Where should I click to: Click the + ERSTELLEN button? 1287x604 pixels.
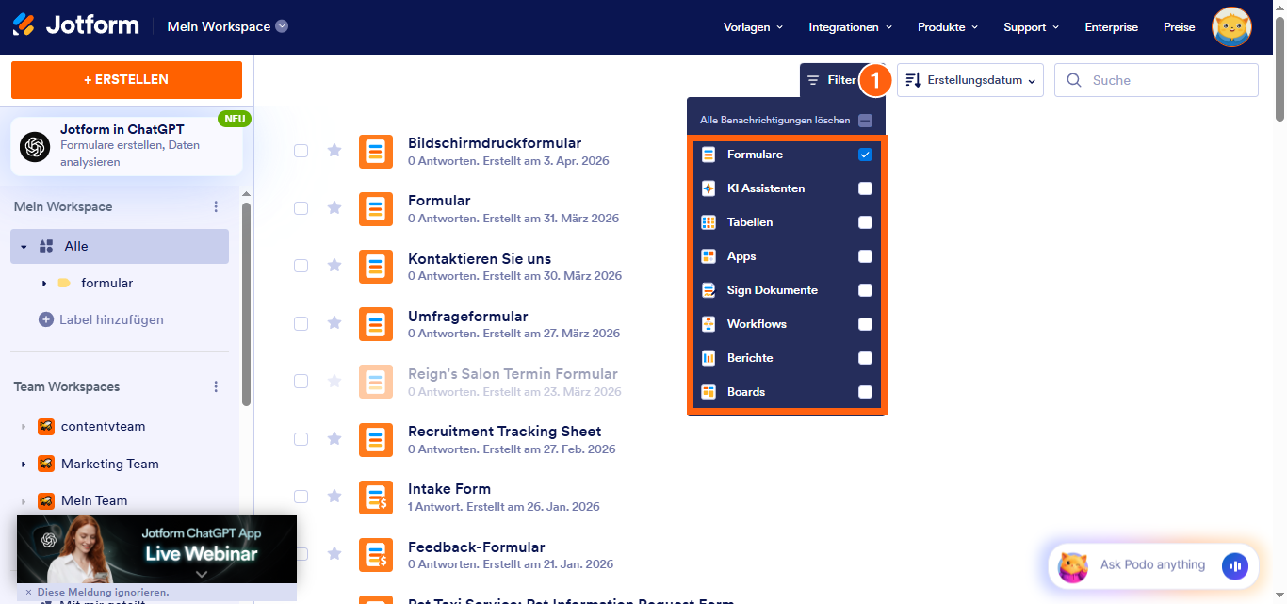[126, 80]
